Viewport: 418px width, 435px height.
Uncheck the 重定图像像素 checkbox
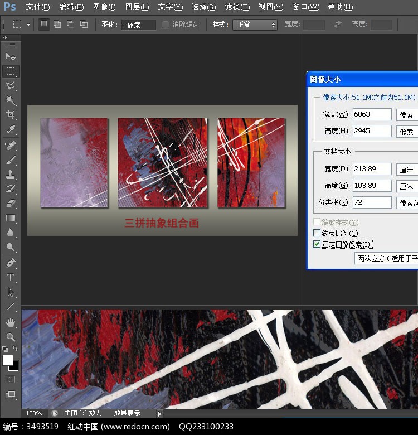pyautogui.click(x=317, y=244)
